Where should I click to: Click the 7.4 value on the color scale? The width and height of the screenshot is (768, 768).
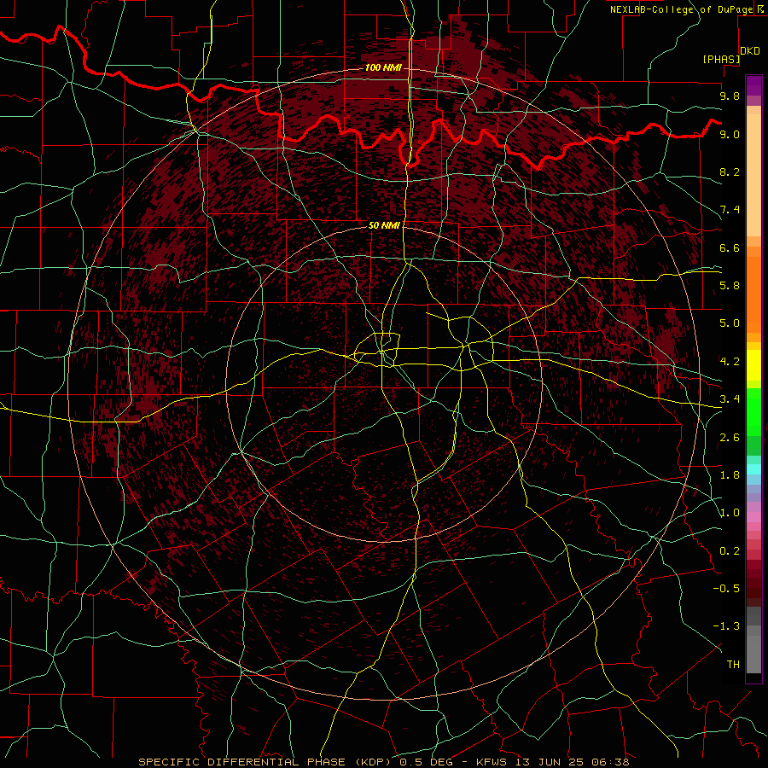(x=730, y=210)
